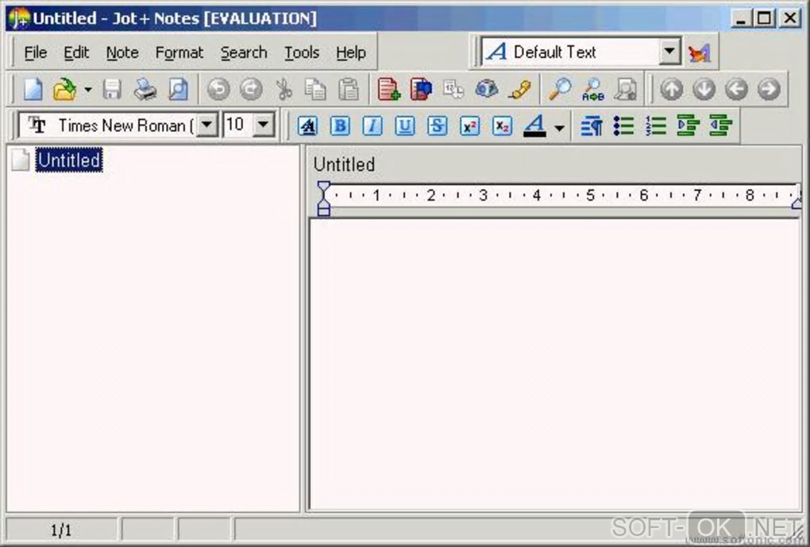Open the Edit menu
810x547 pixels.
tap(76, 52)
